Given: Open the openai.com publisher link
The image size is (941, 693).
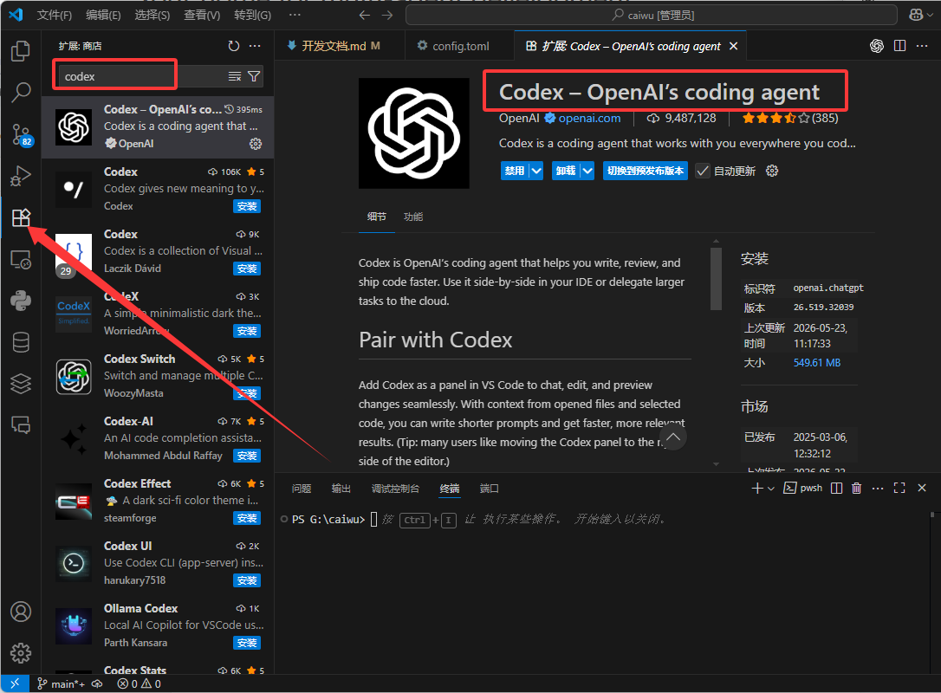Looking at the screenshot, I should [589, 118].
